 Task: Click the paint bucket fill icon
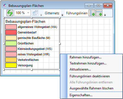tap(35, 13)
